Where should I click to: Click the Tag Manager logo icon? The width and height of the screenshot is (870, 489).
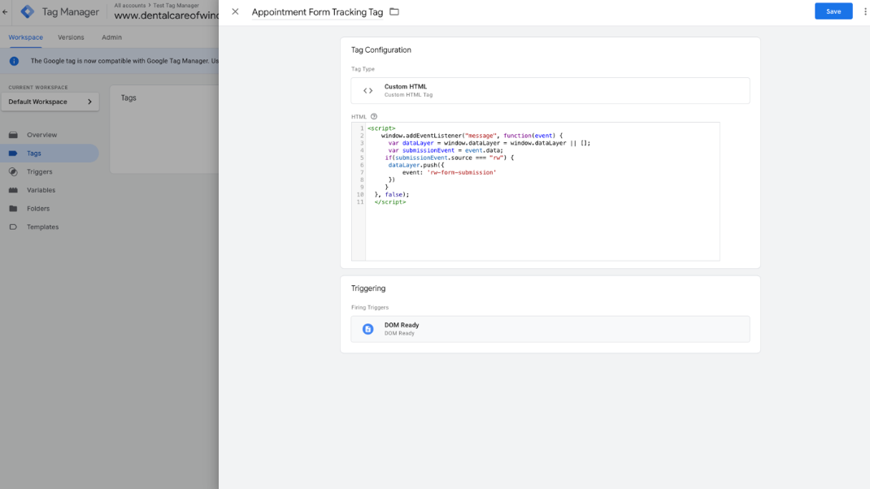28,12
